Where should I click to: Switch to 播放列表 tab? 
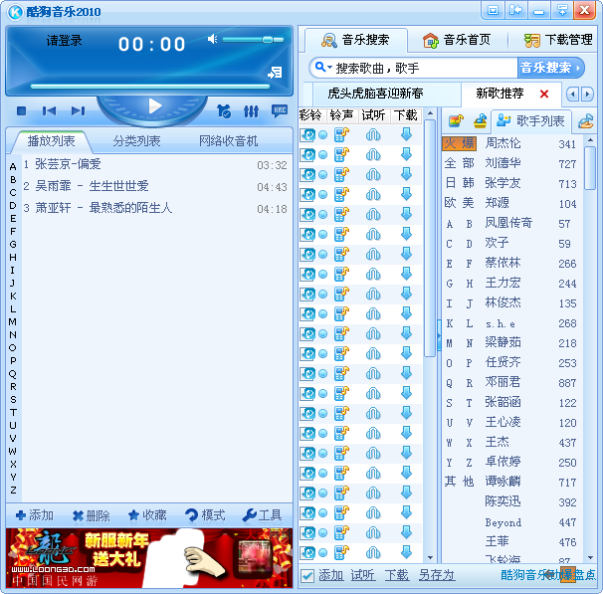click(51, 141)
